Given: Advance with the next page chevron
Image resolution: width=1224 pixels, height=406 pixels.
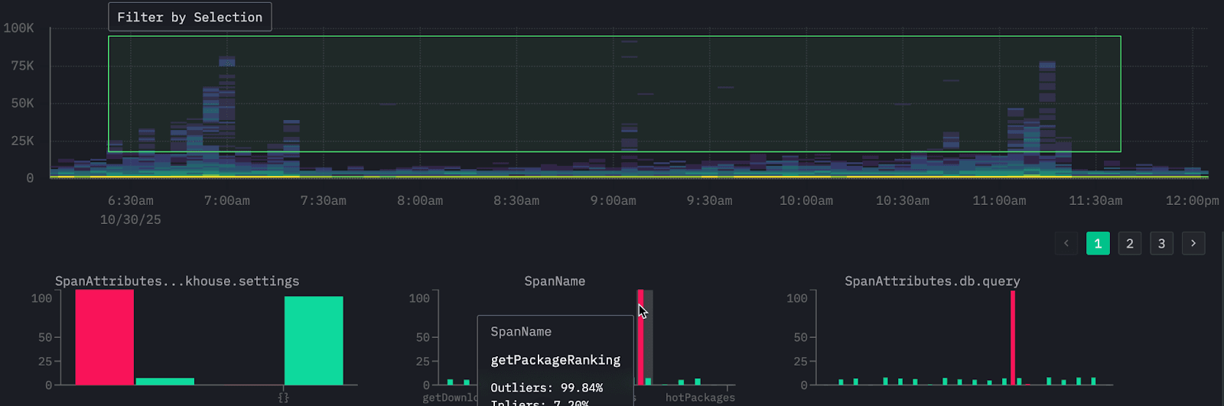Looking at the screenshot, I should click(1193, 243).
